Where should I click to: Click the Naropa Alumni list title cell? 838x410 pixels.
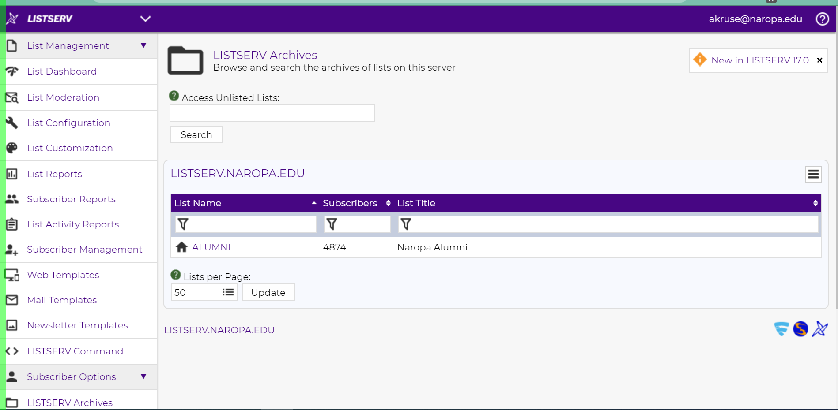[x=432, y=247]
